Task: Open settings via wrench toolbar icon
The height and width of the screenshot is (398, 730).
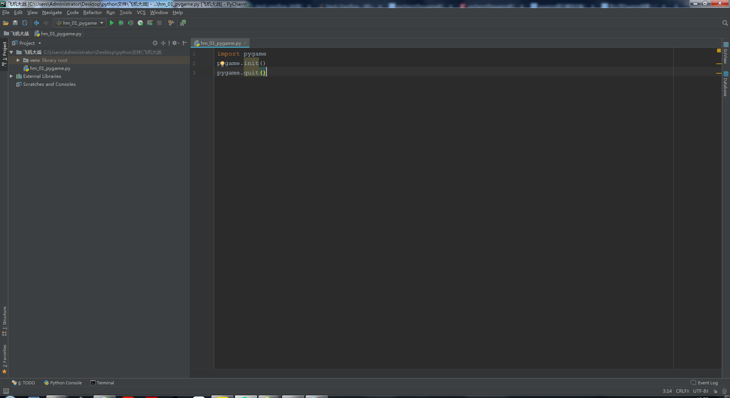Action: [x=171, y=23]
